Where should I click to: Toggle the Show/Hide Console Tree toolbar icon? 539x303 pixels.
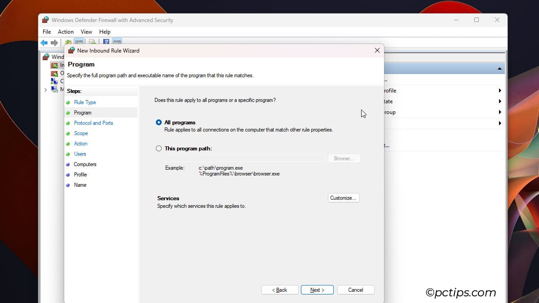point(80,41)
